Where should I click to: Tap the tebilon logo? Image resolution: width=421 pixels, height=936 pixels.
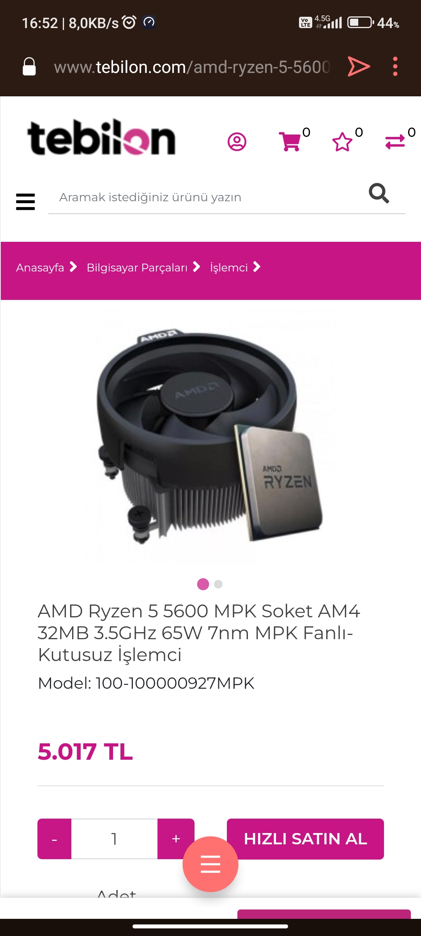(101, 137)
